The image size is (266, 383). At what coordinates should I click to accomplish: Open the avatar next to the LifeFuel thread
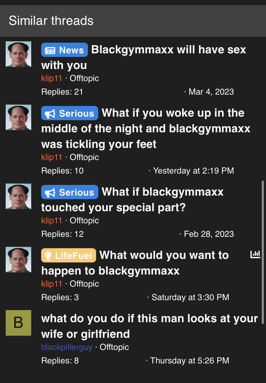(x=18, y=259)
